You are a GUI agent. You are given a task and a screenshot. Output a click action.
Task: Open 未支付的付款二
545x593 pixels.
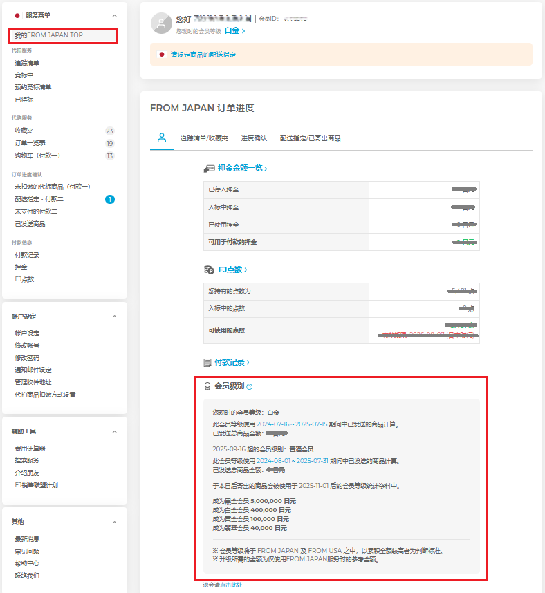(x=36, y=211)
